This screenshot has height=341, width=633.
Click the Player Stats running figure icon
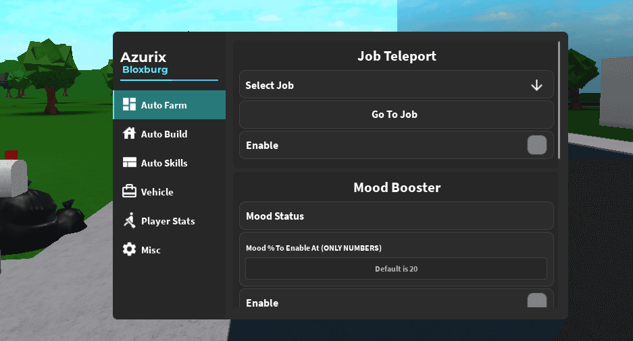(x=129, y=220)
